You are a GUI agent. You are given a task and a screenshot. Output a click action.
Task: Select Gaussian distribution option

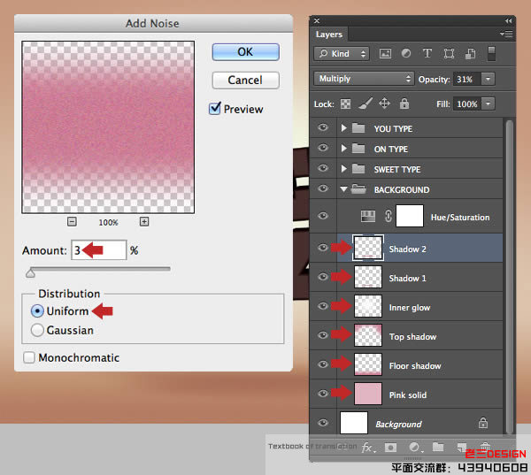coord(37,330)
